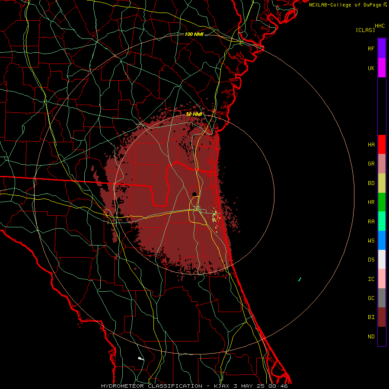Click the 'NEXLAB-College of DuPage' credit text
Viewport: 389px width, 389px height.
click(346, 5)
